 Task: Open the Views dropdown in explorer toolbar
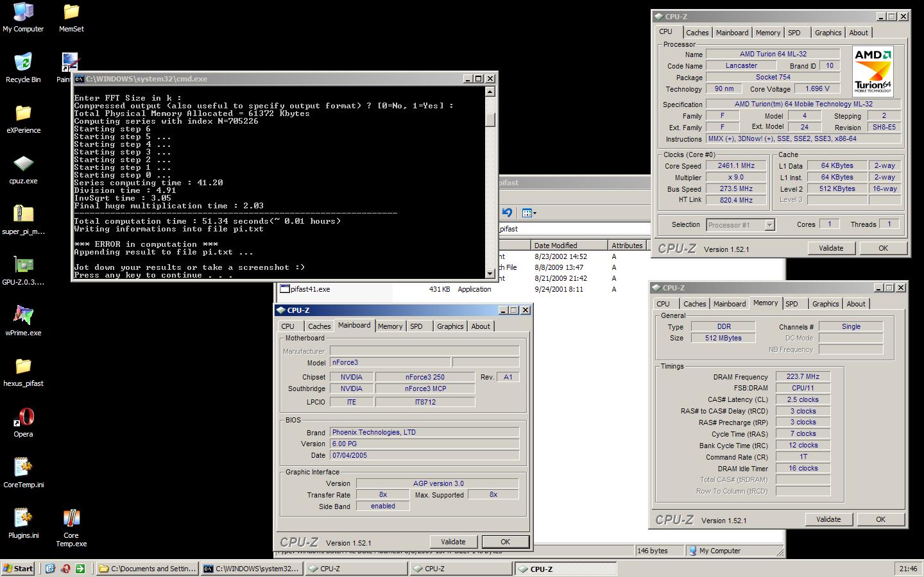(x=529, y=213)
